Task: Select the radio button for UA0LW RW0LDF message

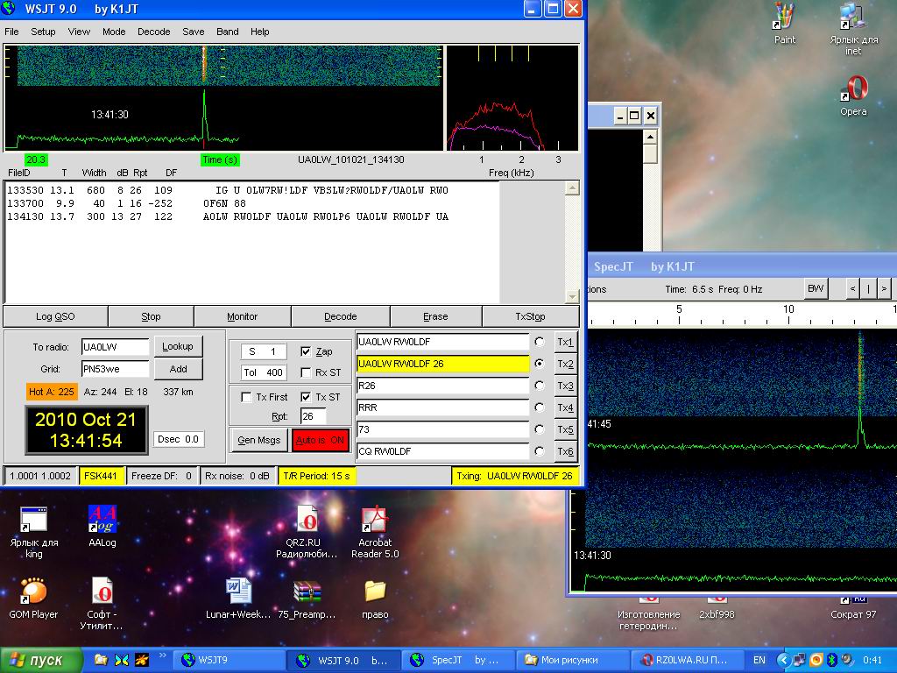Action: (x=539, y=342)
